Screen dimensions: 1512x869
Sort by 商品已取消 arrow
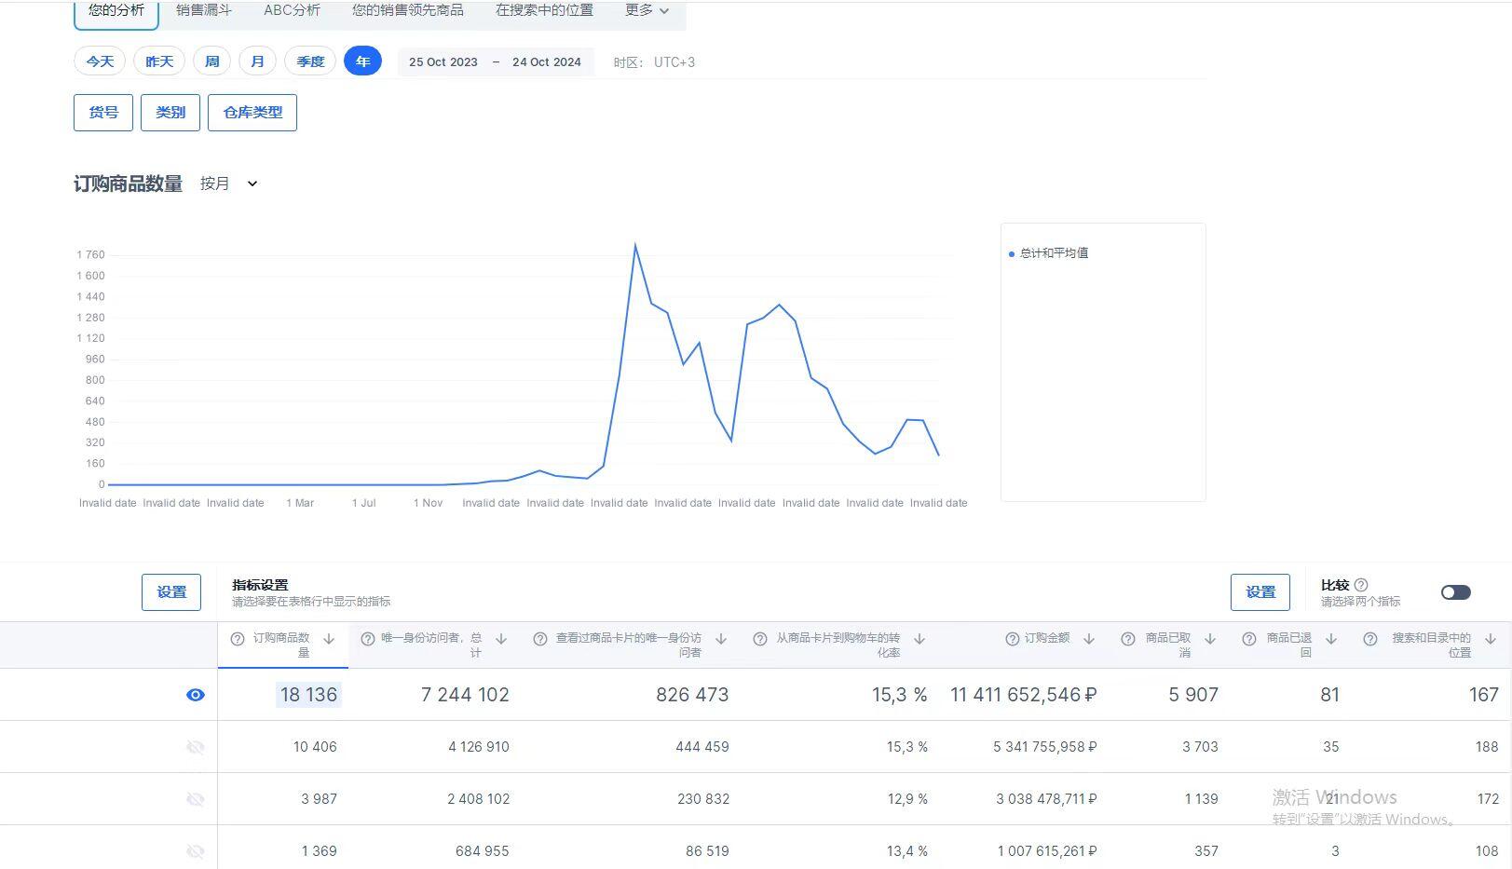(1210, 639)
